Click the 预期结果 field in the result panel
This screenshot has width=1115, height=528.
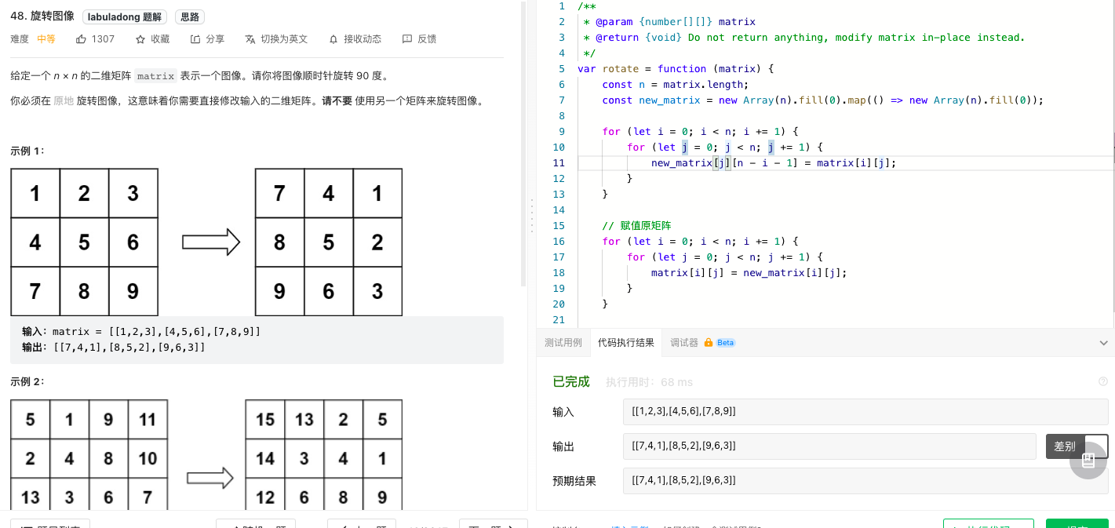click(x=865, y=481)
